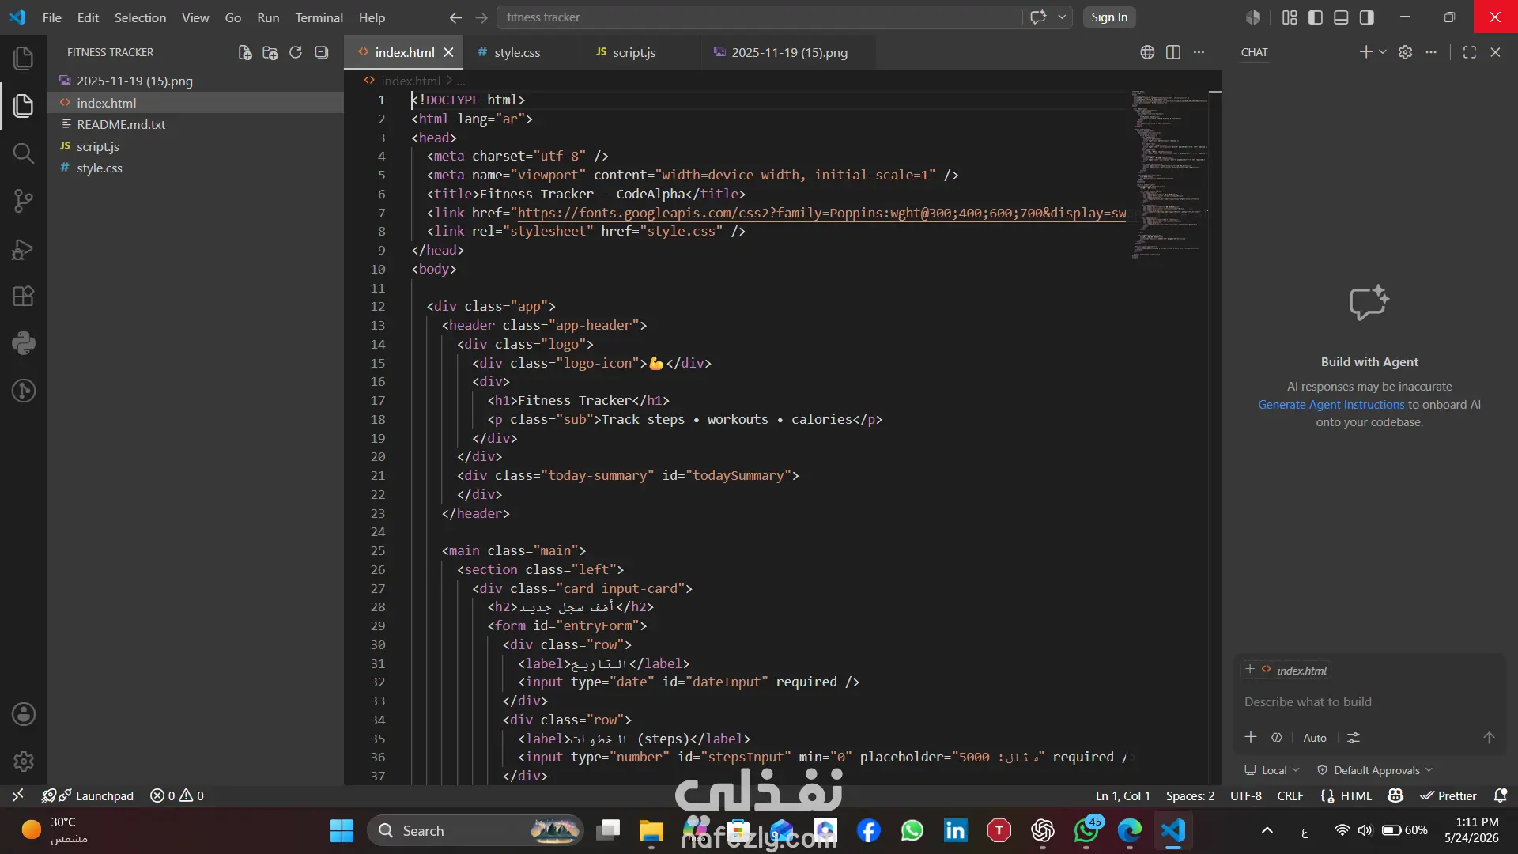Switch to the script.js editor tab
Viewport: 1518px width, 854px height.
[634, 52]
